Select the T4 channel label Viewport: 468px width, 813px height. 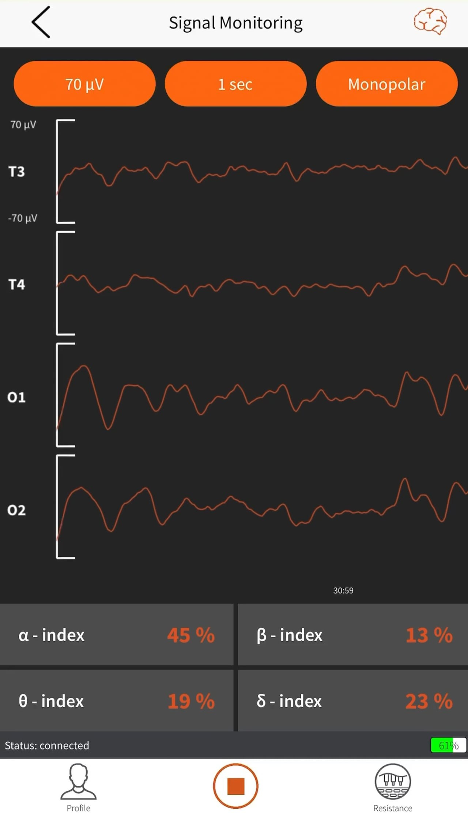click(x=17, y=284)
